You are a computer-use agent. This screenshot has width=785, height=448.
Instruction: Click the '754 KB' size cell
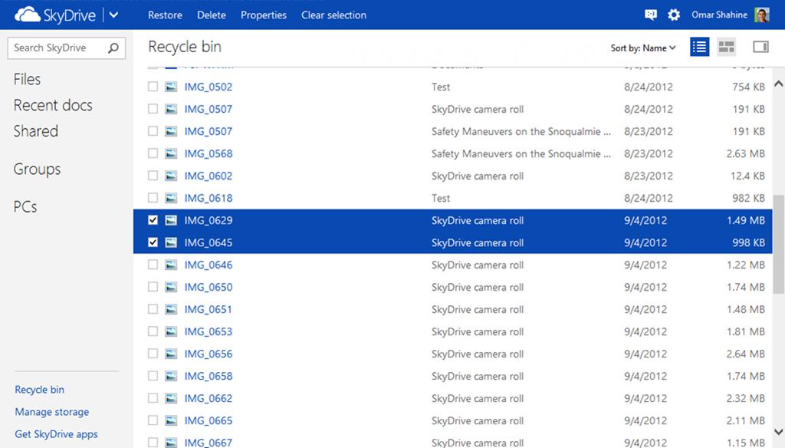[x=748, y=87]
